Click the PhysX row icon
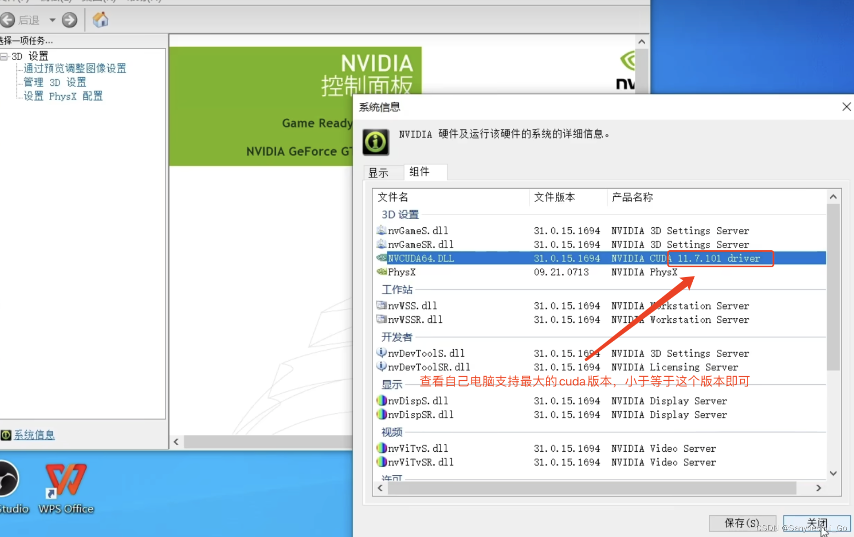The height and width of the screenshot is (537, 854). click(381, 272)
